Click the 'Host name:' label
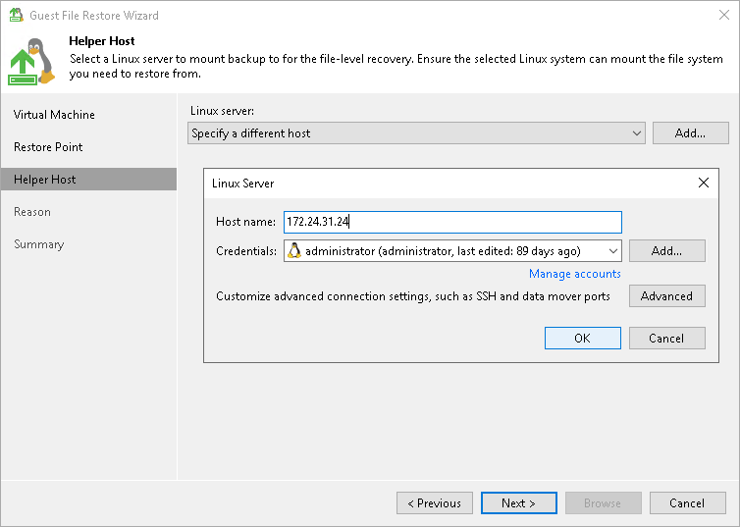 [245, 222]
